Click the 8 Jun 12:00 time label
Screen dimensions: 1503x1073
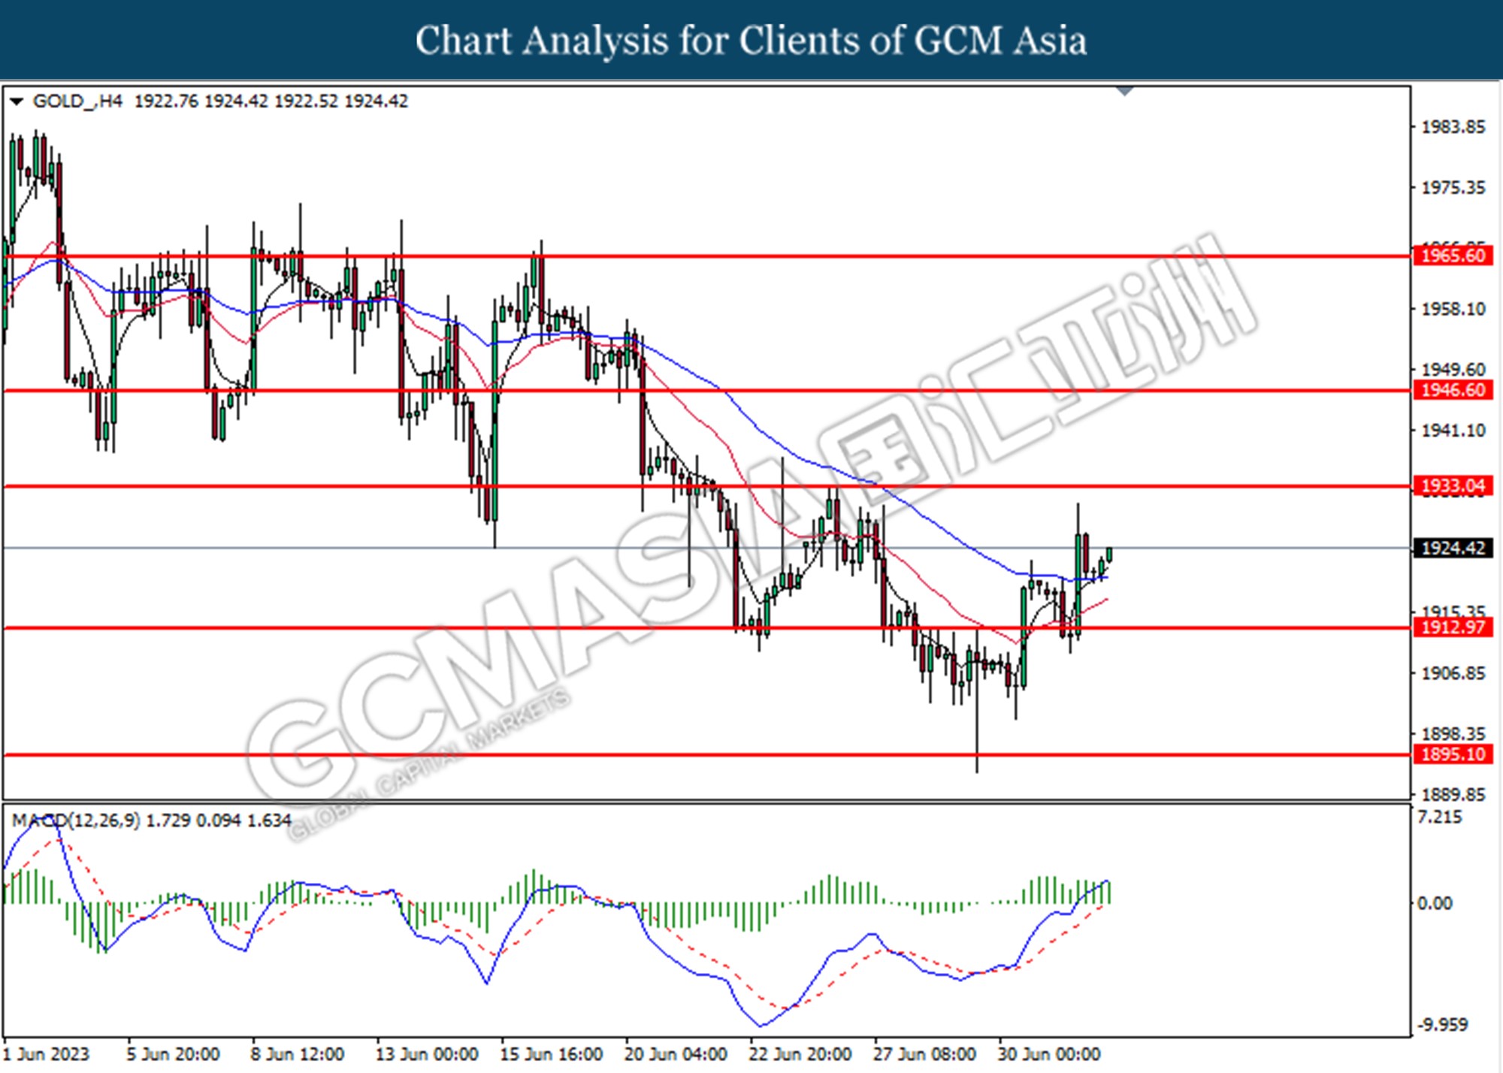pos(298,1054)
